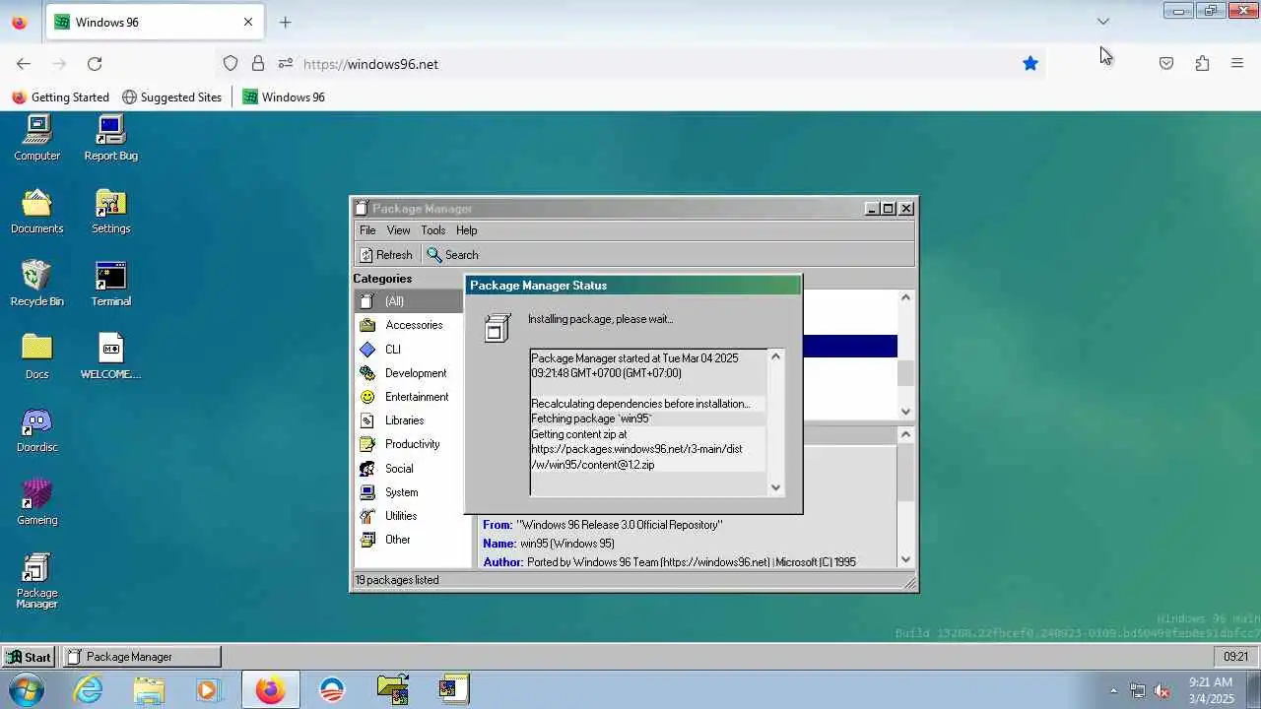Screen dimensions: 1261x709
Task: Open the Windows 96 bookmark
Action: tap(284, 97)
